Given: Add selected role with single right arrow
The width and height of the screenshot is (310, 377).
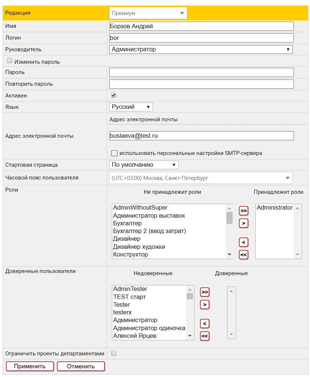Looking at the screenshot, I should [x=244, y=223].
